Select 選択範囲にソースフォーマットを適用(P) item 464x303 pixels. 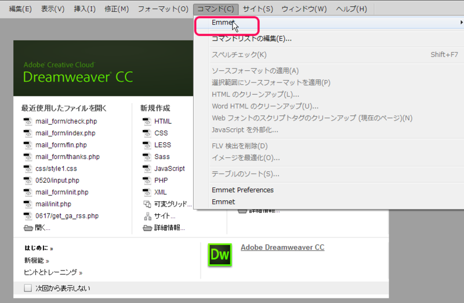(x=329, y=82)
